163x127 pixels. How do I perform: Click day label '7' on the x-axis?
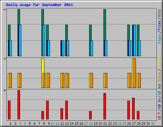tap(39, 124)
